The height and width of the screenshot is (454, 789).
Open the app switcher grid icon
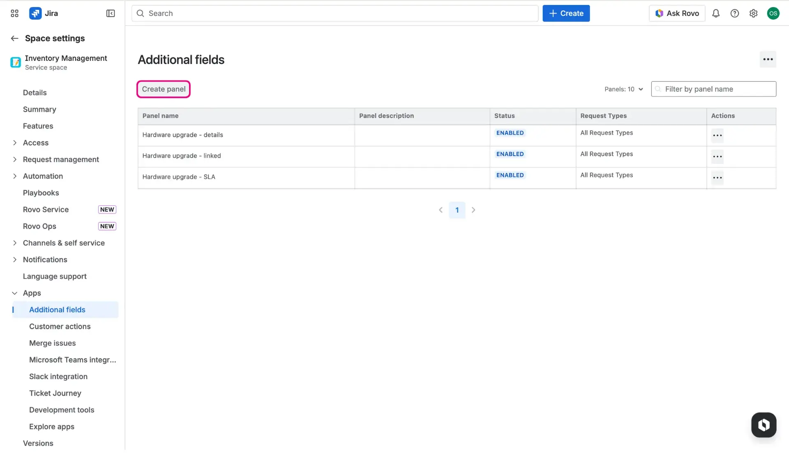click(x=14, y=13)
